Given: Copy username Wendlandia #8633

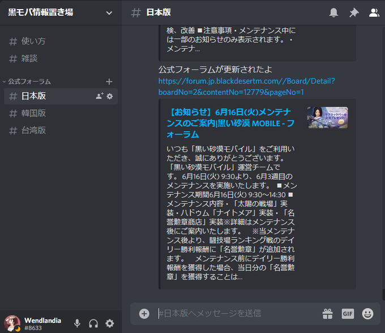Looking at the screenshot, I should [42, 324].
